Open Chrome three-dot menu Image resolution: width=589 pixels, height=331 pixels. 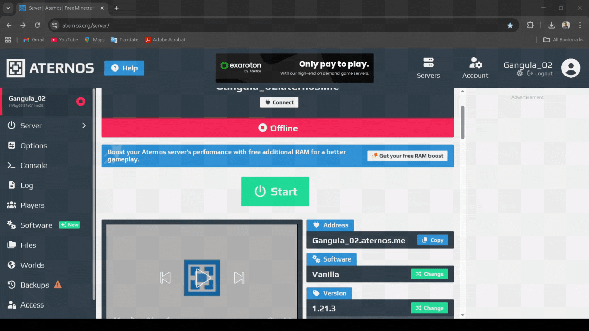pyautogui.click(x=580, y=25)
